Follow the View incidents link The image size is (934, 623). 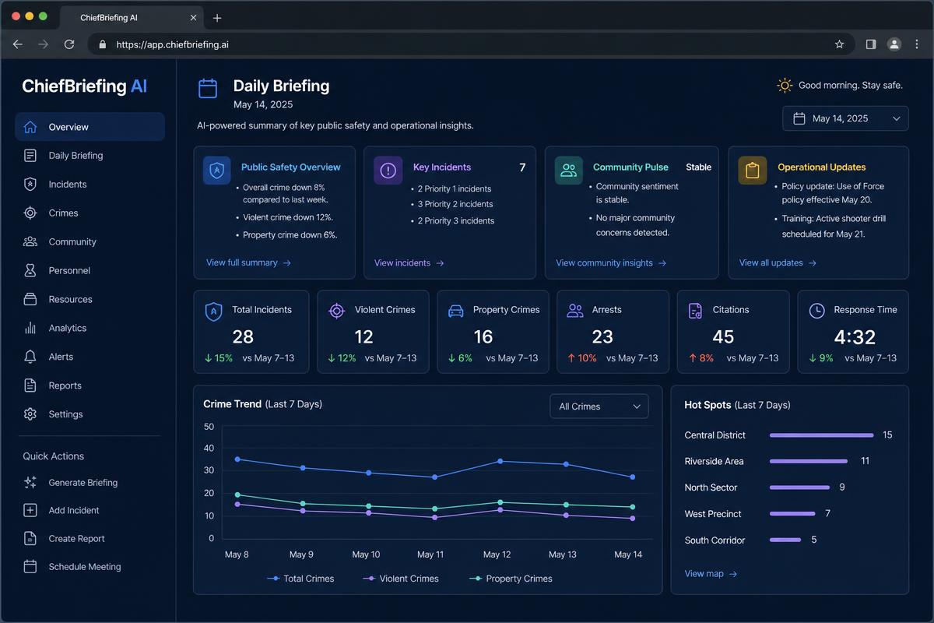point(409,263)
